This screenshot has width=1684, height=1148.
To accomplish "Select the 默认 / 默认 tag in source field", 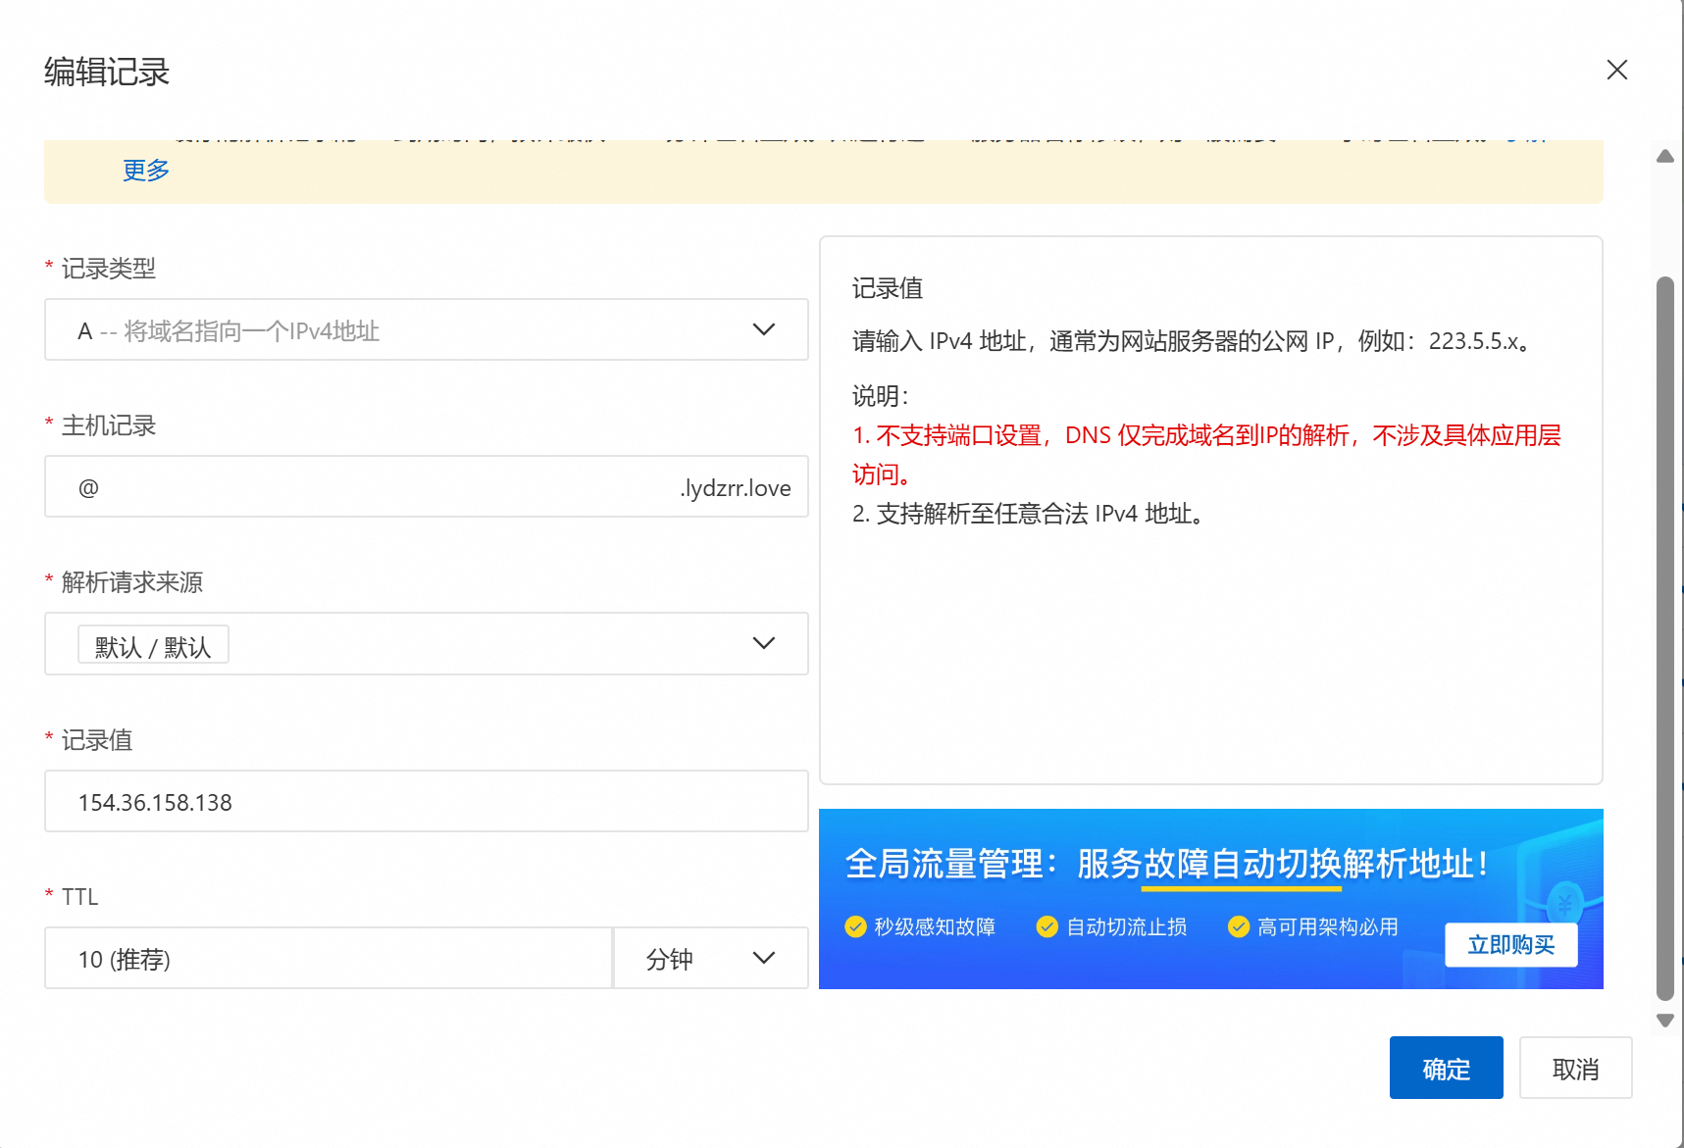I will 153,646.
